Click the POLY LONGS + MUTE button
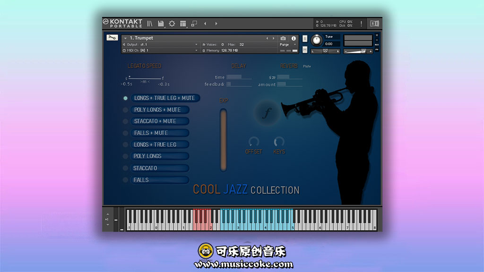The image size is (484, 272). pyautogui.click(x=160, y=110)
